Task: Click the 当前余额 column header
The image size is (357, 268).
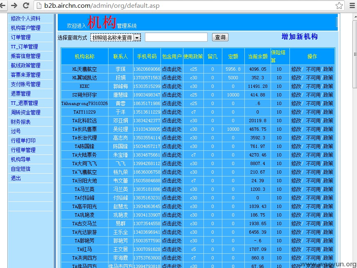Action: point(258,56)
